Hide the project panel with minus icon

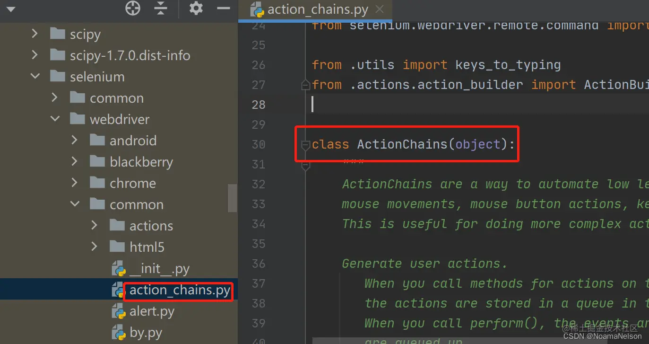(x=223, y=8)
